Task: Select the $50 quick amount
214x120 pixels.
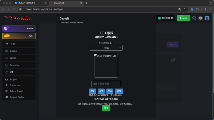Action: point(110,91)
